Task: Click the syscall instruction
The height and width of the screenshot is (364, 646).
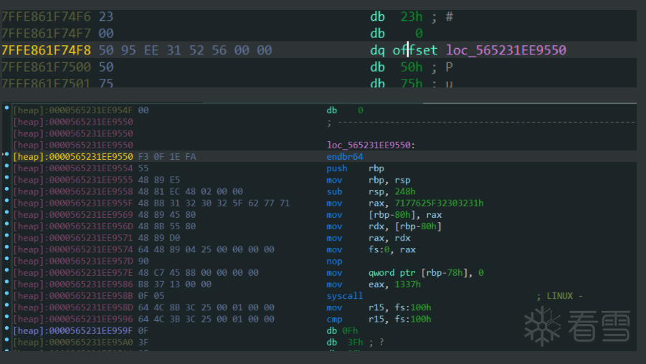Action: 344,296
